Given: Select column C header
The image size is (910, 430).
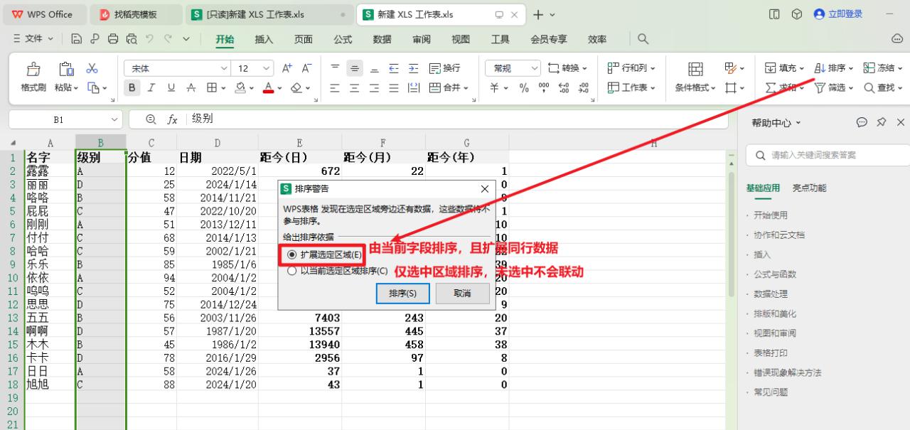Looking at the screenshot, I should click(151, 143).
